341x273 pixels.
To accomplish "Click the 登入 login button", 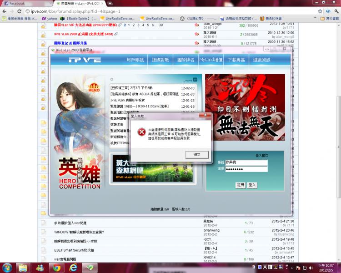I will tap(252, 185).
